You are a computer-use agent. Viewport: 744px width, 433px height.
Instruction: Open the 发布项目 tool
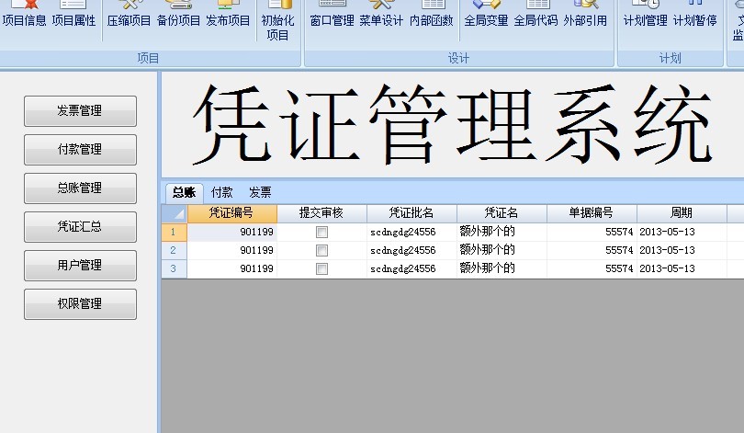click(228, 15)
